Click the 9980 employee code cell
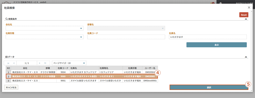This screenshot has height=98, width=255. pos(63,76)
